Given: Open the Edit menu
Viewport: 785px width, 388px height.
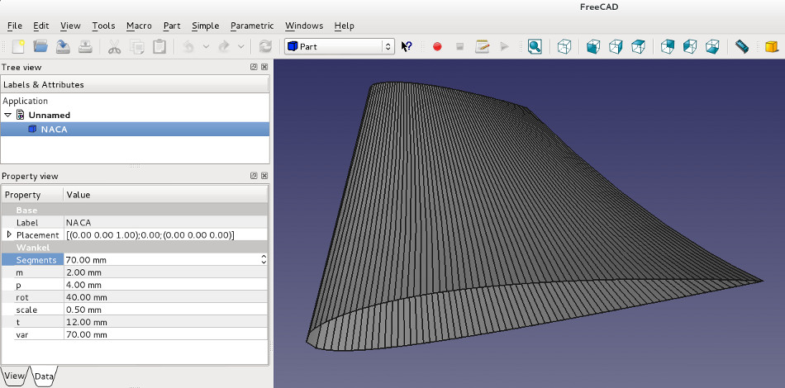Looking at the screenshot, I should point(41,26).
